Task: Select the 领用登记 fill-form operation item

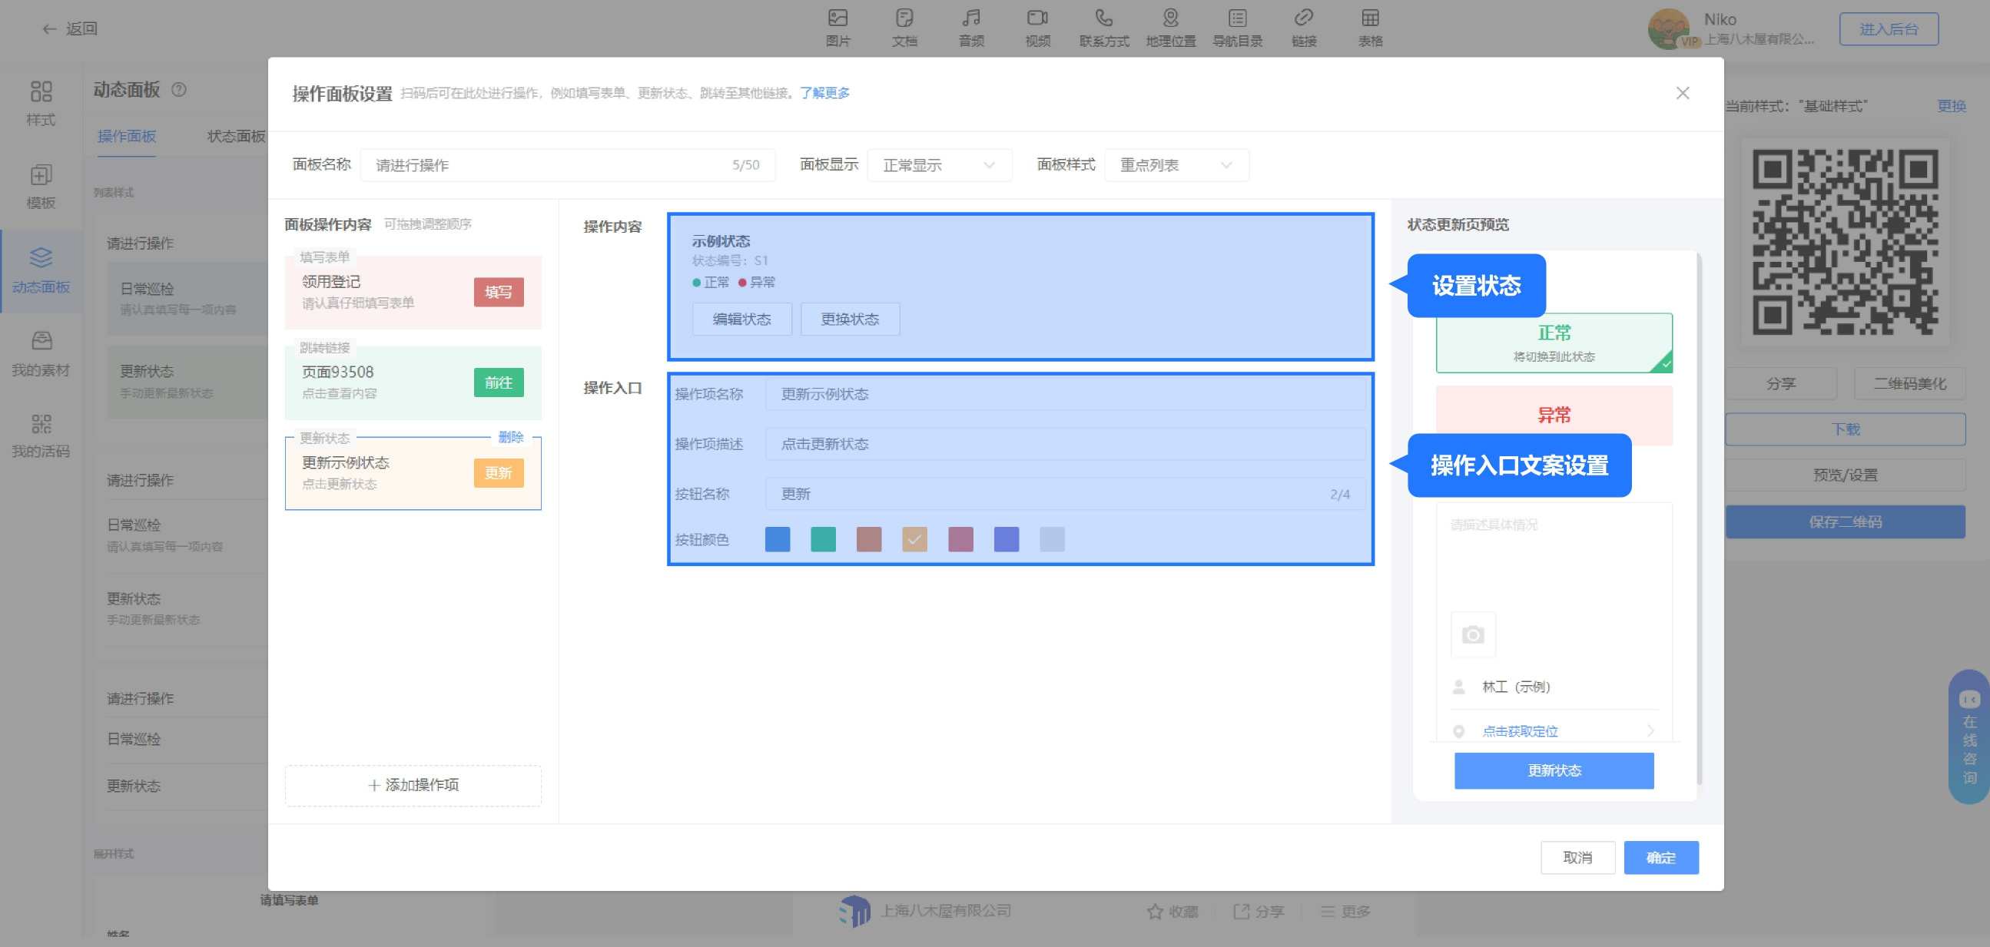Action: [x=413, y=292]
